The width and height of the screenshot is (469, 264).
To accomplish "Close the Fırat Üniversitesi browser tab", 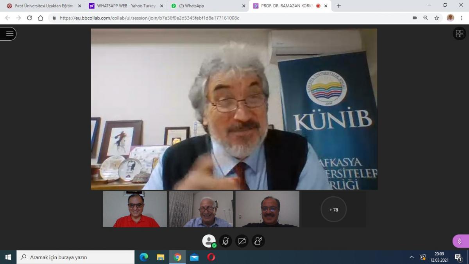I will [80, 6].
